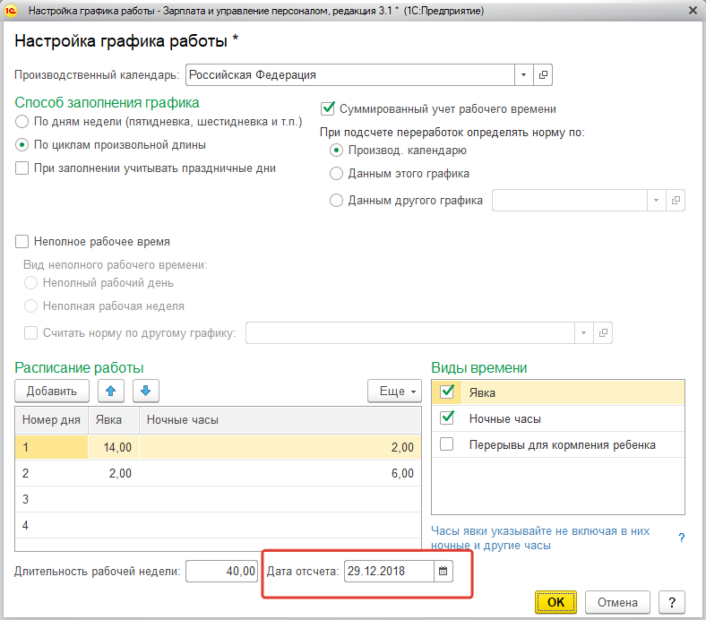Screen dimensions: 706x620
Task: Confirm with the OK button
Action: pyautogui.click(x=555, y=602)
